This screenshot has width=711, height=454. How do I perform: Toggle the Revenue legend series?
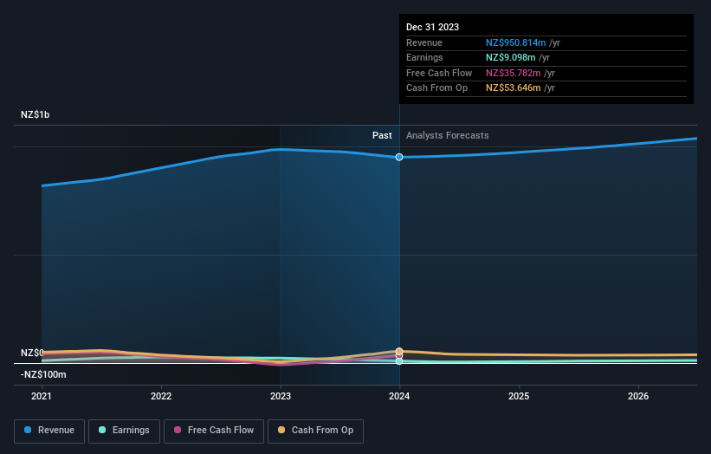(x=49, y=431)
